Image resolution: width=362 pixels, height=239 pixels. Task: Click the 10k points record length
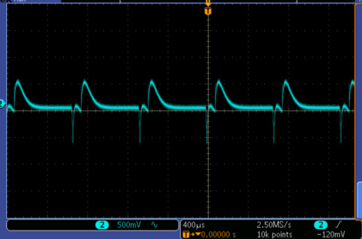click(274, 235)
